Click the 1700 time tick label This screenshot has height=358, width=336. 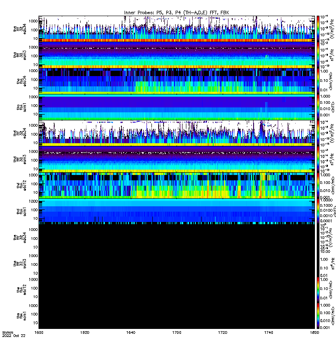click(177, 332)
